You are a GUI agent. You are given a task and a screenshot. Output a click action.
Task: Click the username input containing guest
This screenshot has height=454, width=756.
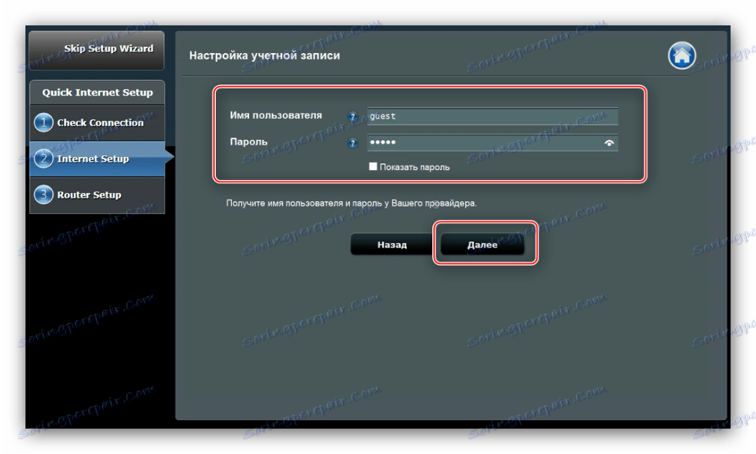pos(493,116)
